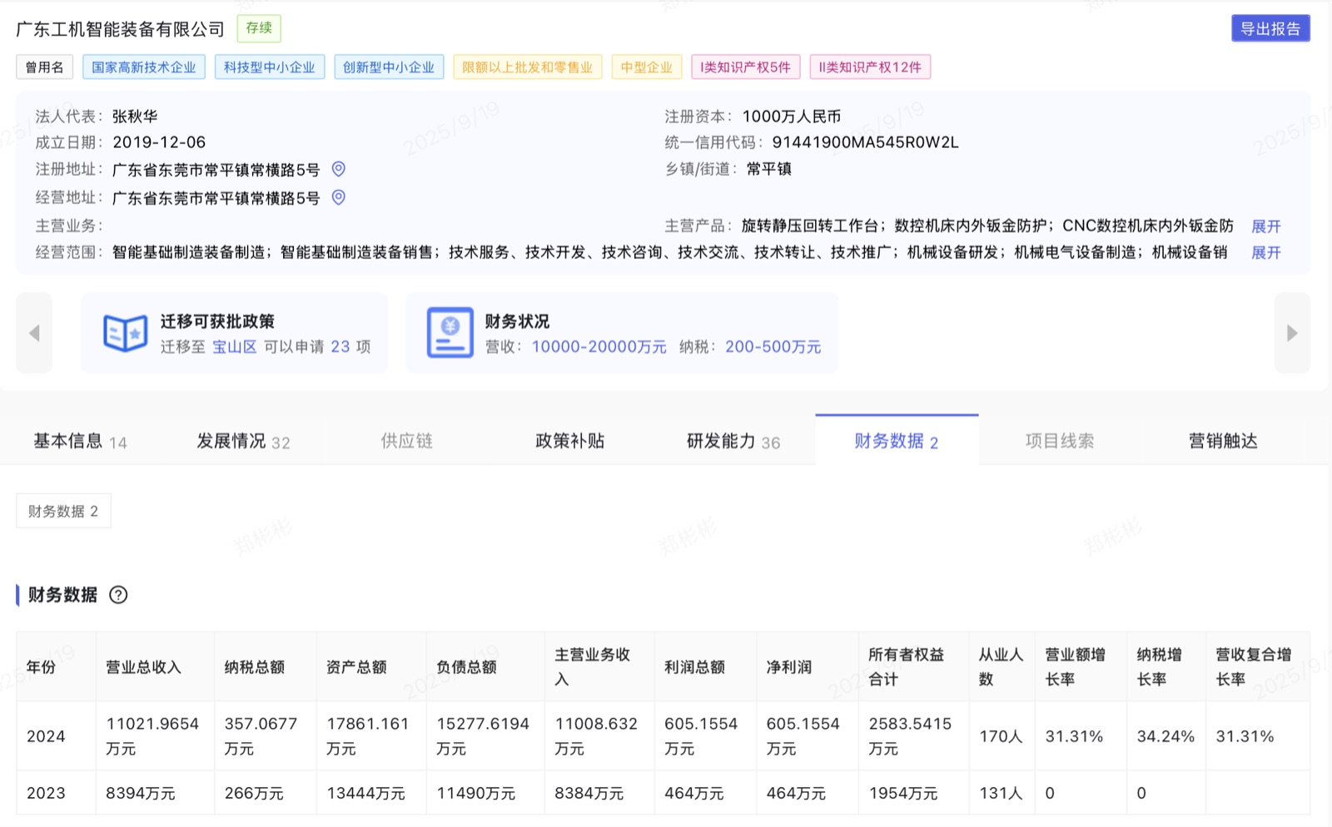Click the 财务状况 document icon

450,333
